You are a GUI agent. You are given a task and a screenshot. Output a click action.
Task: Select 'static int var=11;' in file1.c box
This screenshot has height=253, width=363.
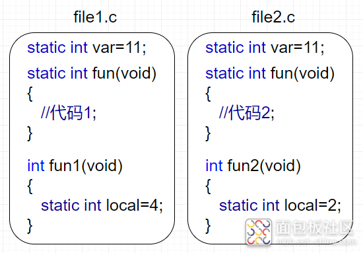pos(86,48)
